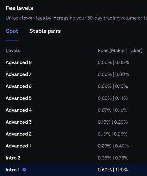Click the 0.60% | 1.20% fee value
147x176 pixels.
pos(113,170)
